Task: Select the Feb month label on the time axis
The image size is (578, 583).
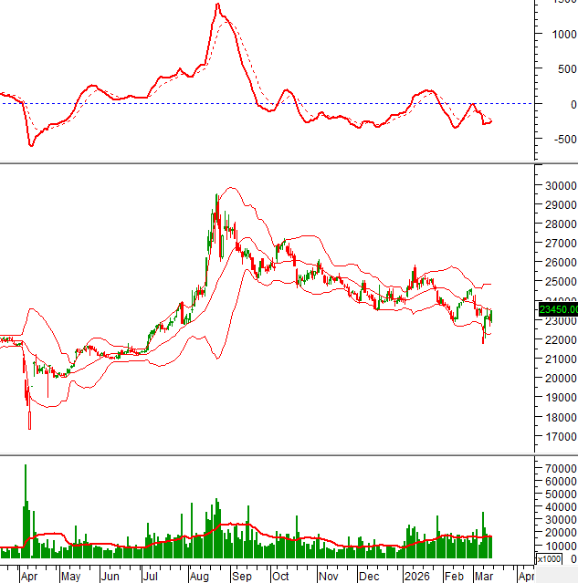Action: point(453,577)
